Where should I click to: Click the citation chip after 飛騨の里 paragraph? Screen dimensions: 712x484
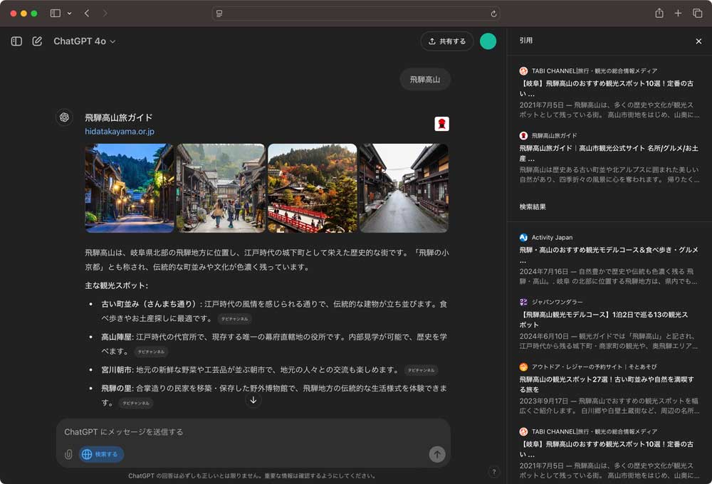136,403
